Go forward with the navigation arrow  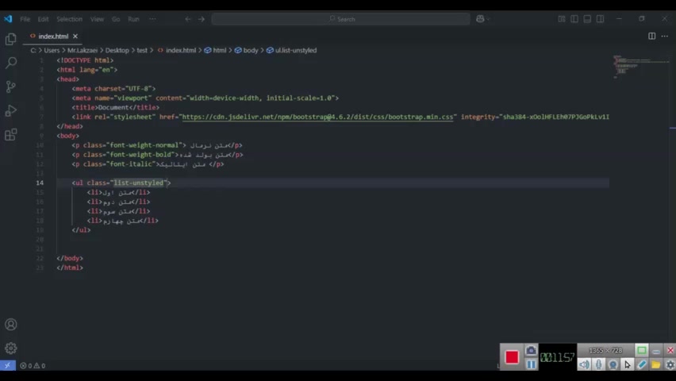coord(202,19)
